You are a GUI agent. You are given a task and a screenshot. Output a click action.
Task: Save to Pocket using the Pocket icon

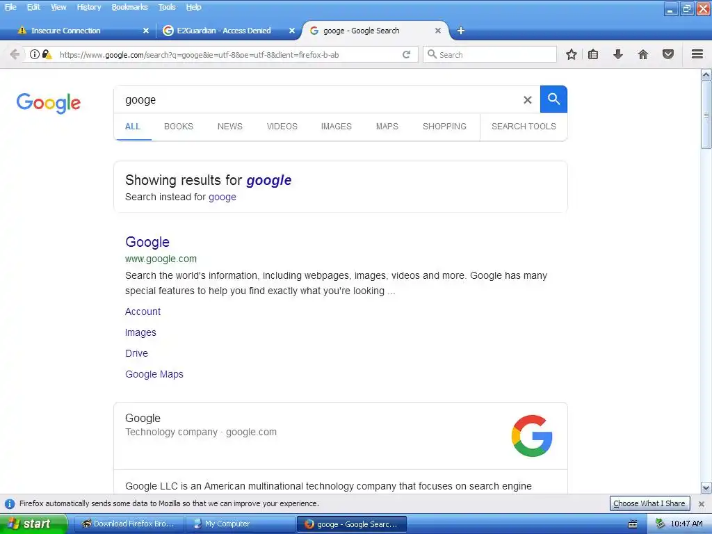pos(668,54)
